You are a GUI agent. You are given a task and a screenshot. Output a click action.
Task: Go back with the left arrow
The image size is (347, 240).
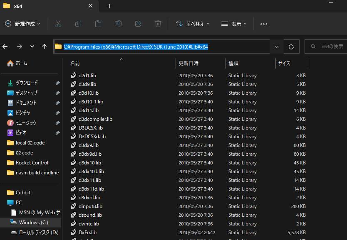coord(5,47)
